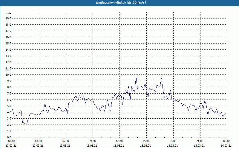Image resolution: width=239 pixels, height=149 pixels.
Task: Click the 'm/s' unit label on the y-axis
Action: tap(9, 13)
